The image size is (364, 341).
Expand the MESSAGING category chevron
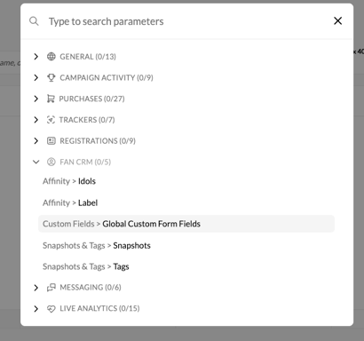tap(36, 288)
